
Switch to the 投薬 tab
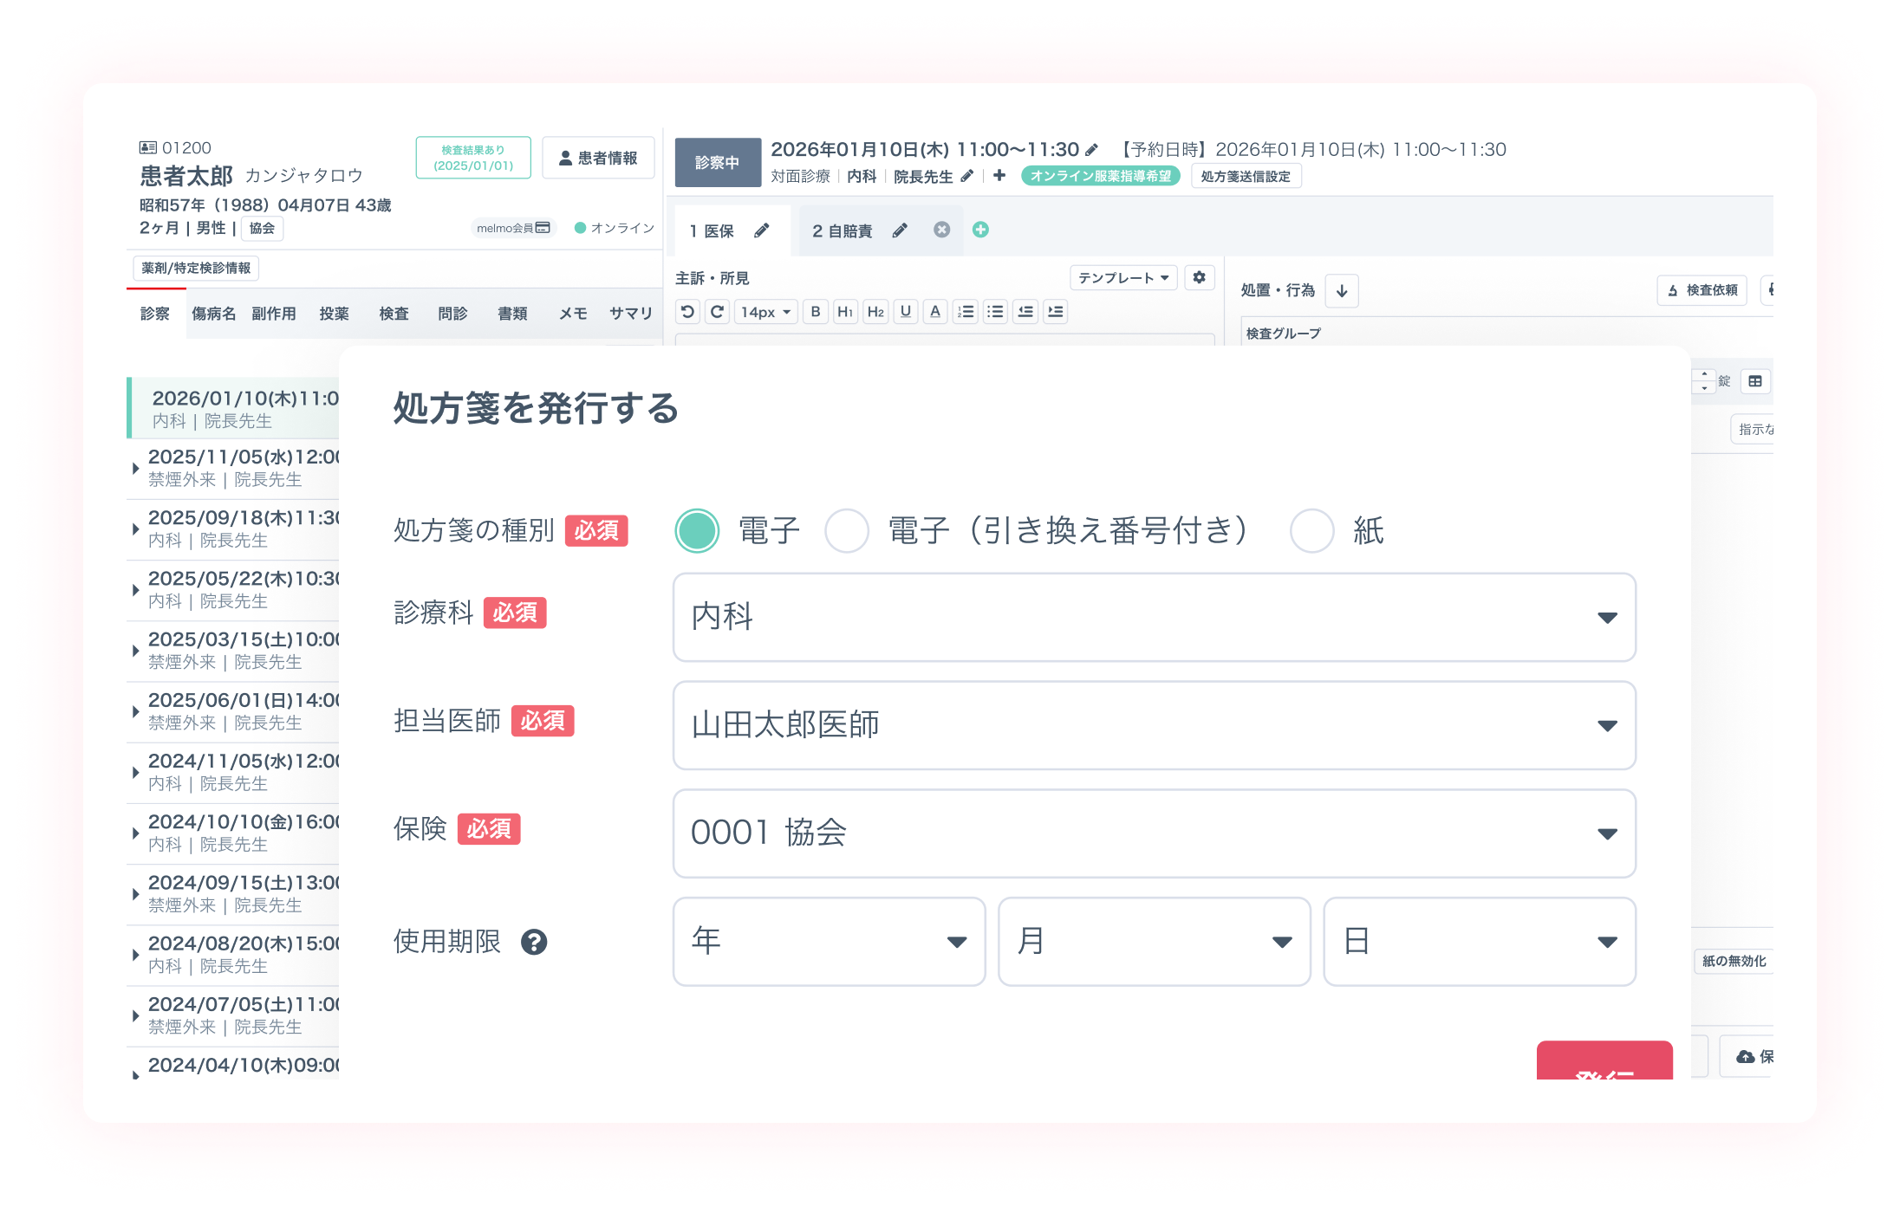pyautogui.click(x=334, y=314)
